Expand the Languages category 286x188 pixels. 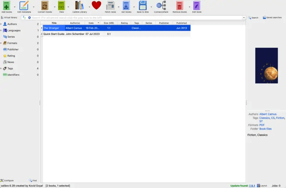[x=1, y=30]
